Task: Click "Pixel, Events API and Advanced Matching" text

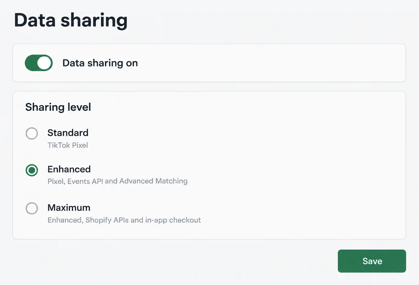Action: pos(118,181)
